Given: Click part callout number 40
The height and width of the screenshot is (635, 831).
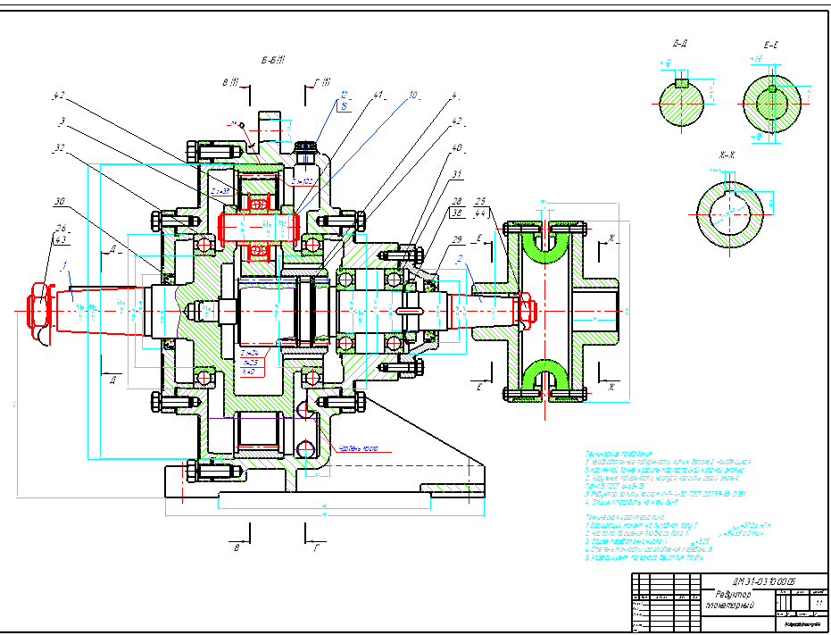Looking at the screenshot, I should pyautogui.click(x=457, y=148).
